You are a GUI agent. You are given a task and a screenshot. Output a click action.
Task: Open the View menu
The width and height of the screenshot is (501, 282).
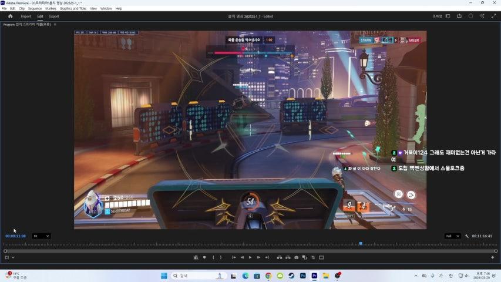pyautogui.click(x=93, y=9)
